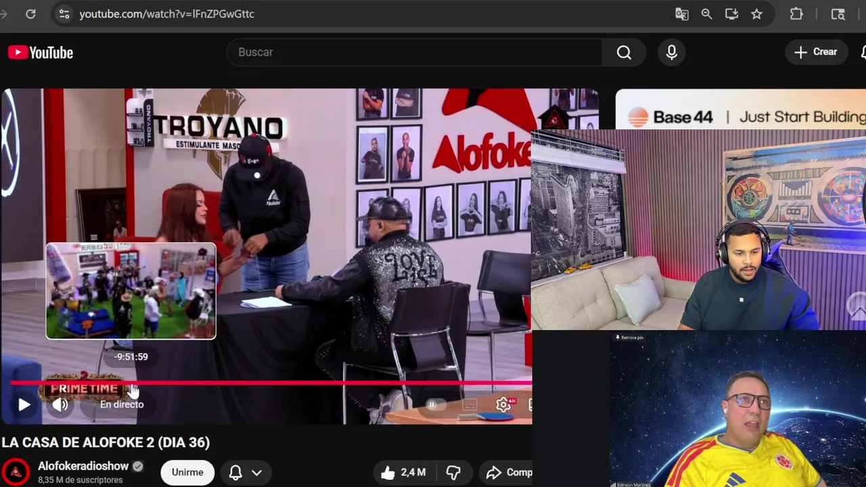Open Alofokeradioshow channel avatar
The height and width of the screenshot is (487, 866).
[x=16, y=472]
